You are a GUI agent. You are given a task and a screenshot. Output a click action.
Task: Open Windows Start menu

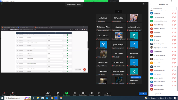2,98
